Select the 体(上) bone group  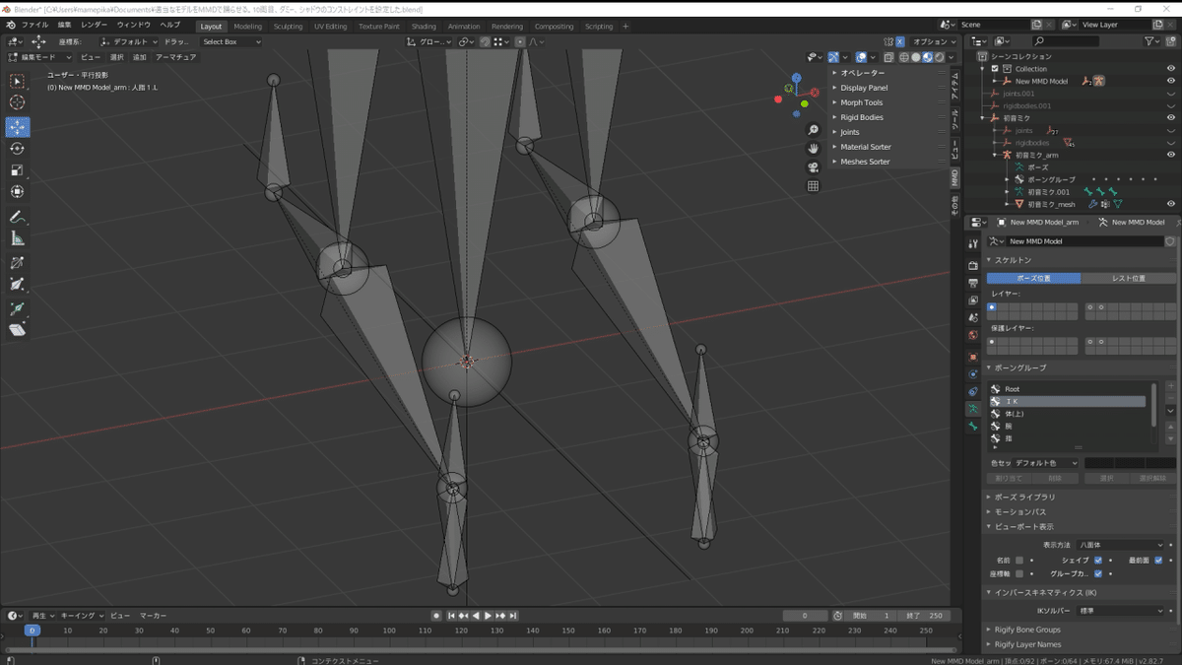[1068, 414]
